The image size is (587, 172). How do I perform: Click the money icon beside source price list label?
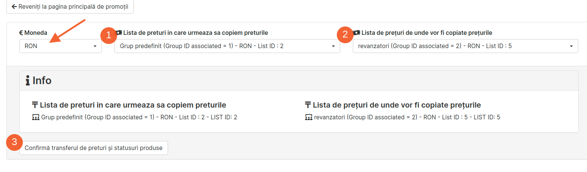pos(357,33)
